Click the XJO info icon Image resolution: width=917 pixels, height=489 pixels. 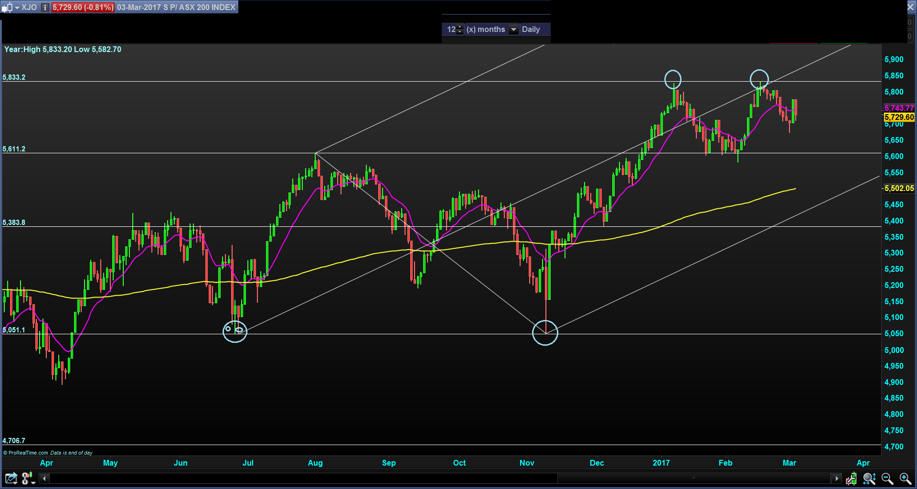tap(45, 8)
